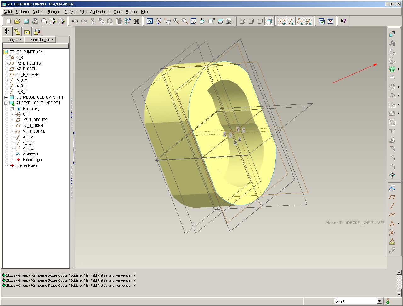
Task: Click the datum plane tool in right toolbar
Action: point(392,197)
